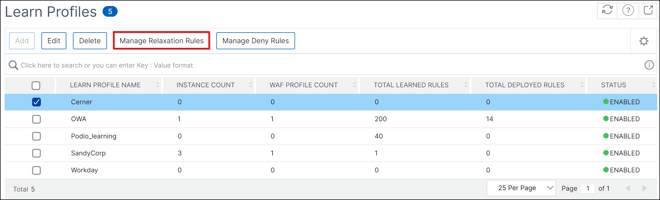Open the 25 Per Page dropdown
Image resolution: width=660 pixels, height=200 pixels.
[521, 188]
